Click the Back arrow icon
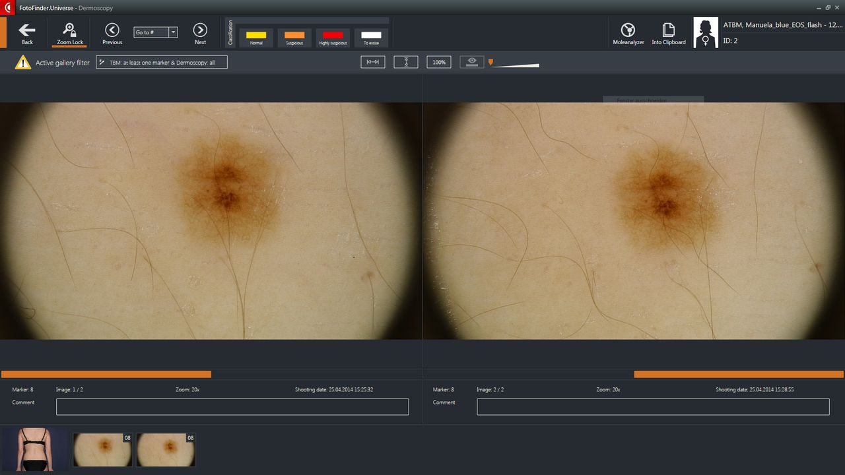 [27, 30]
